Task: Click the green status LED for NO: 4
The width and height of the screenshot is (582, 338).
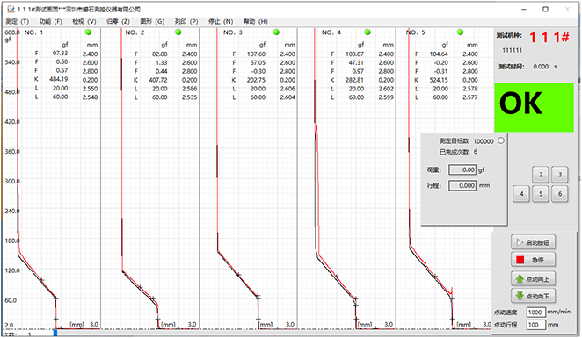Action: click(367, 32)
